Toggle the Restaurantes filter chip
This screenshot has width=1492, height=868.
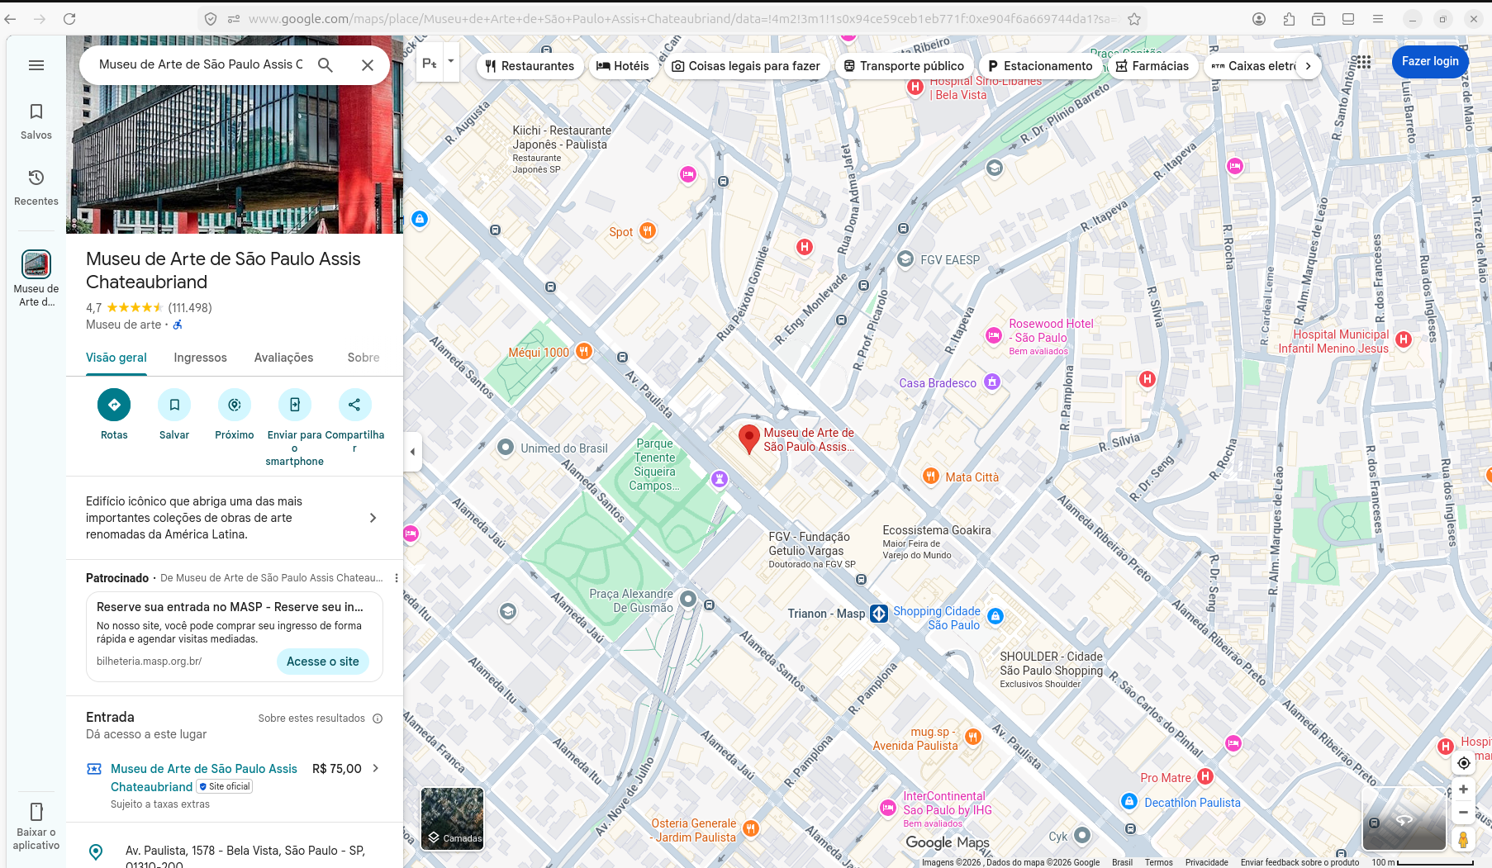coord(530,66)
